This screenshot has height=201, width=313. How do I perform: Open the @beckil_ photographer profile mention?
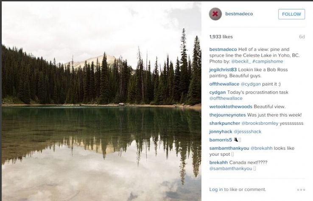[x=241, y=61]
